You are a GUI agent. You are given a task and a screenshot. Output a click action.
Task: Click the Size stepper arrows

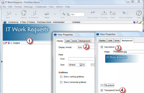pos(84,65)
